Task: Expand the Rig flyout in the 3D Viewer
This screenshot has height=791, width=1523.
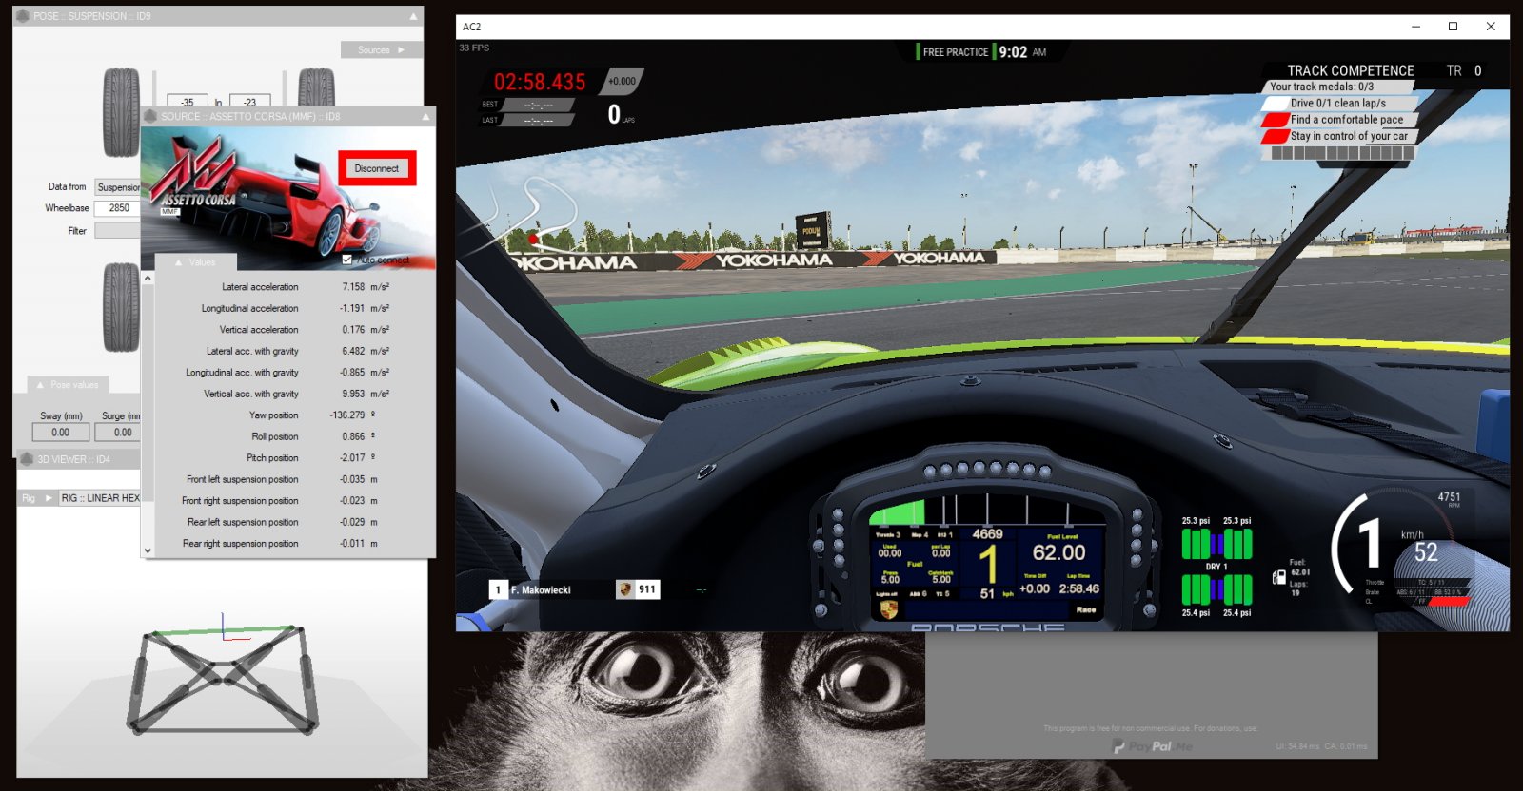Action: pyautogui.click(x=37, y=498)
